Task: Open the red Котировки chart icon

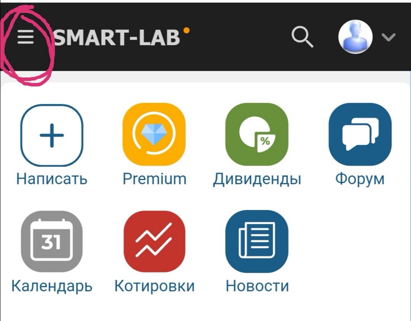Action: (x=154, y=241)
